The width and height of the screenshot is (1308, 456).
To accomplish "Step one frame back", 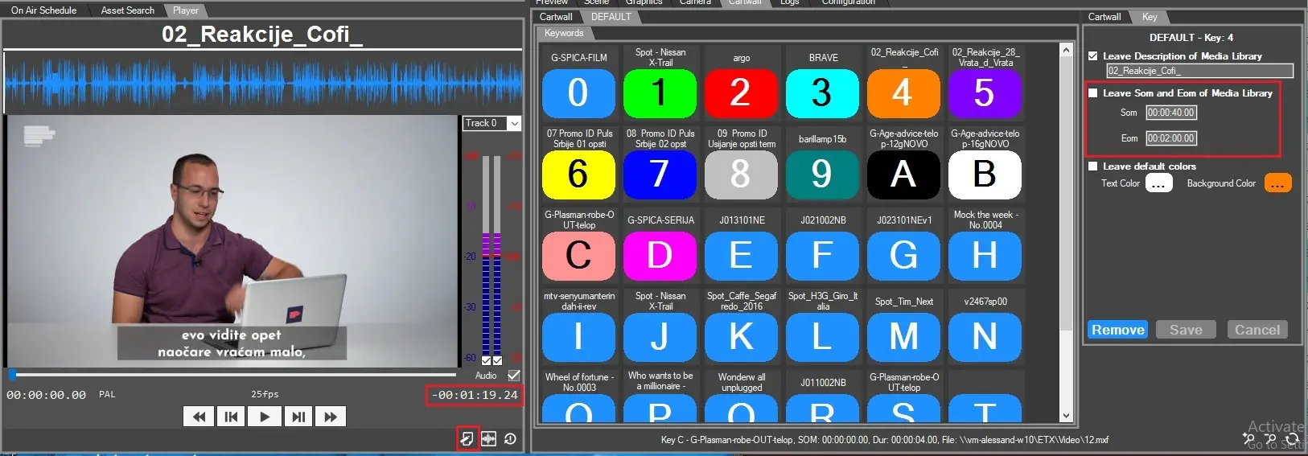I will 232,417.
